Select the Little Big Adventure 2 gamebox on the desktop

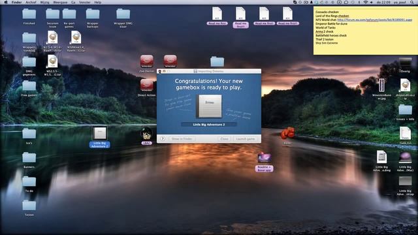pyautogui.click(x=100, y=133)
